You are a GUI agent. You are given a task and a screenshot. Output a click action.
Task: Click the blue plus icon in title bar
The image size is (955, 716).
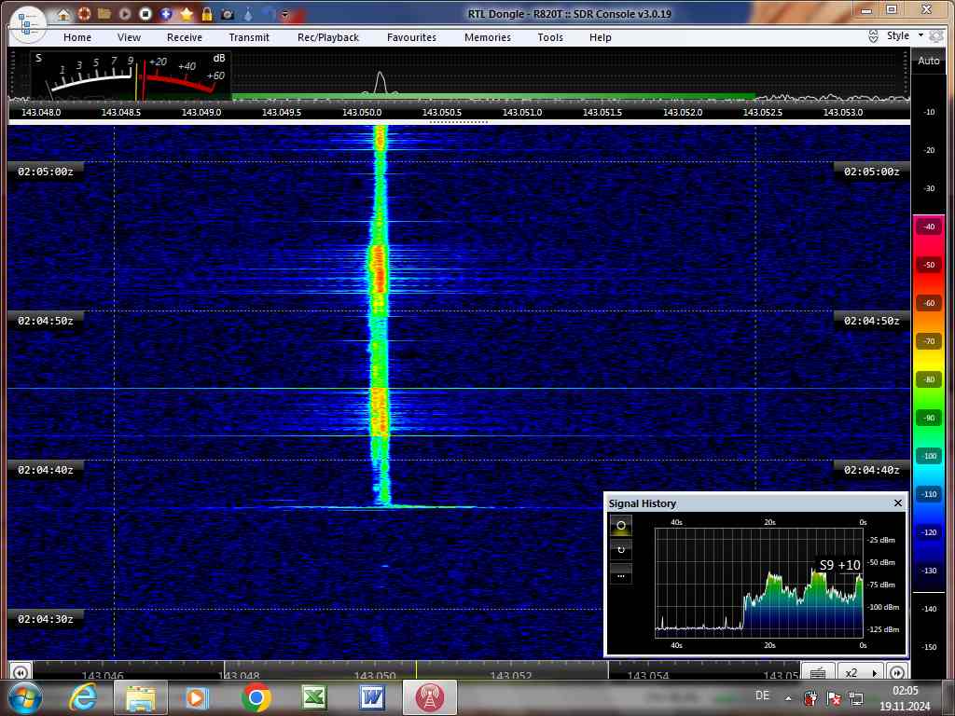(x=166, y=13)
